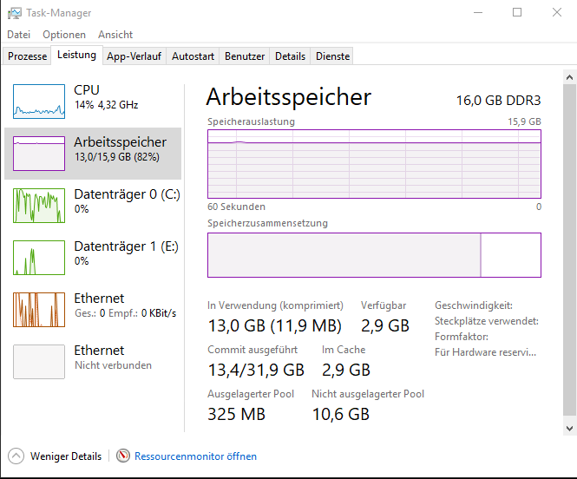Click the active Ethernet network graph
The width and height of the screenshot is (577, 479).
coord(39,309)
